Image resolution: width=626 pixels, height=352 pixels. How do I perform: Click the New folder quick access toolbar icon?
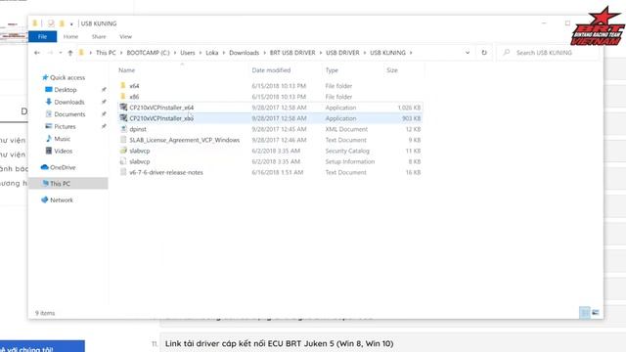(62, 23)
